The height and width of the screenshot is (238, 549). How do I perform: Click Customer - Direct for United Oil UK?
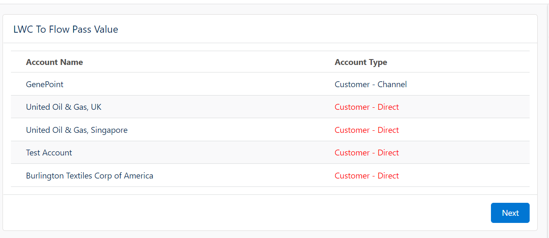(x=366, y=107)
